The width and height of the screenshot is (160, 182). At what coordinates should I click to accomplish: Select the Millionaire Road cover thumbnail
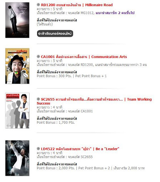click(x=17, y=20)
